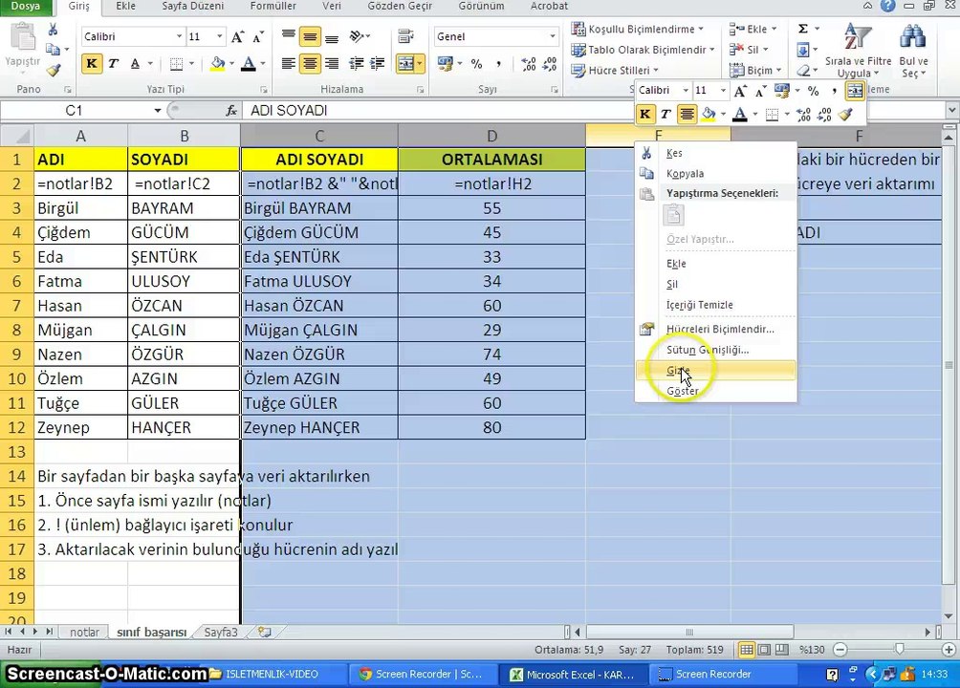Open the Dosya tab

(25, 6)
